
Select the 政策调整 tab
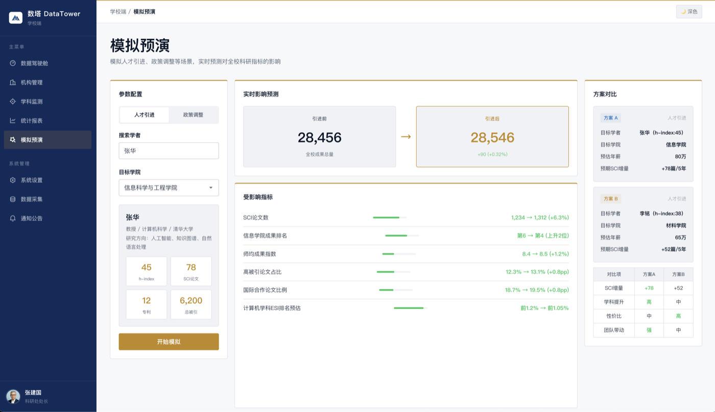[x=194, y=115]
